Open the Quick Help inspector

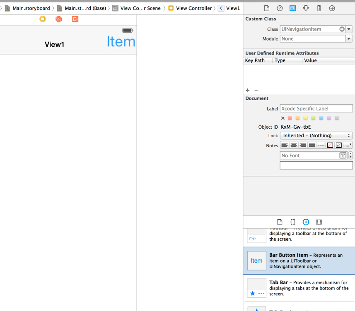(280, 8)
